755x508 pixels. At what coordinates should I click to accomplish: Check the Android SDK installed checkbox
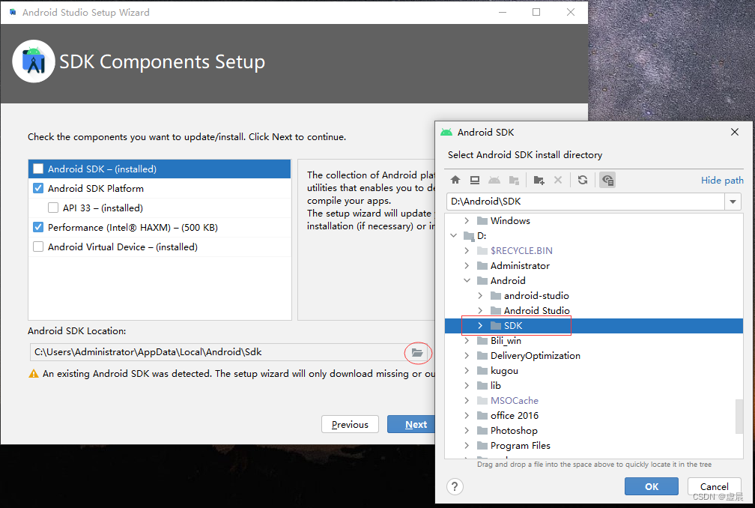[x=37, y=169]
